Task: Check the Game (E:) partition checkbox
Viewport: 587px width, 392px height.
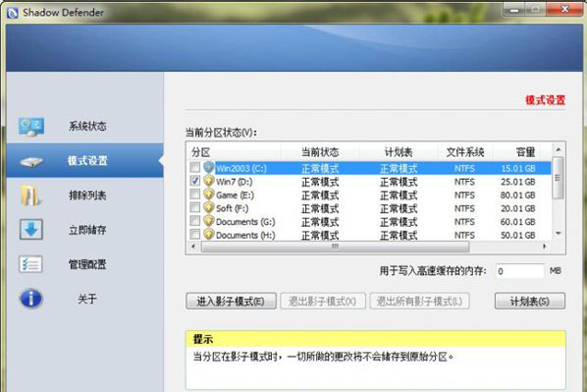Action: 195,195
